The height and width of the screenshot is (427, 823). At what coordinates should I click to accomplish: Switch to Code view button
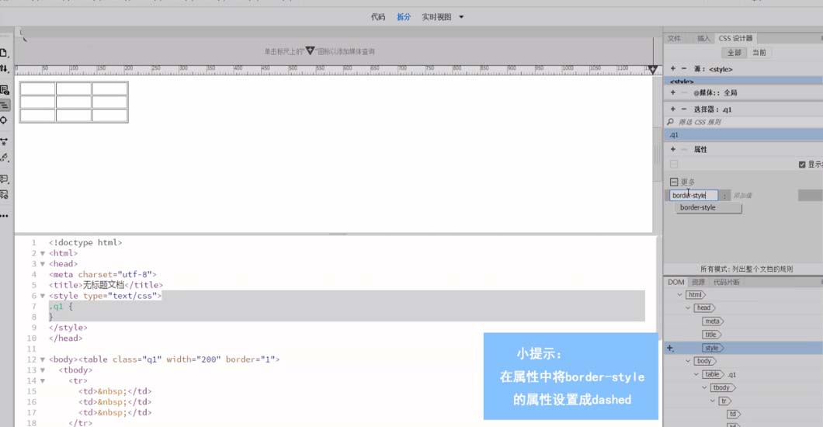378,16
